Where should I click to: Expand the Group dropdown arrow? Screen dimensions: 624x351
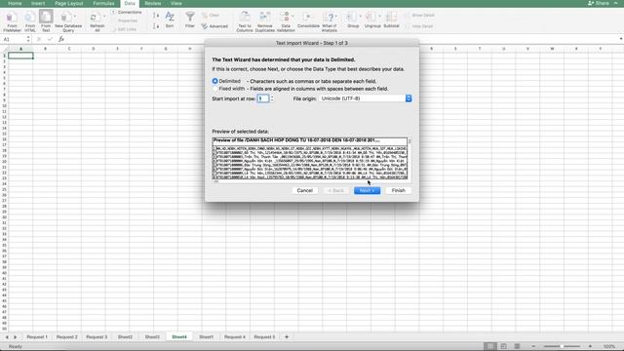360,17
